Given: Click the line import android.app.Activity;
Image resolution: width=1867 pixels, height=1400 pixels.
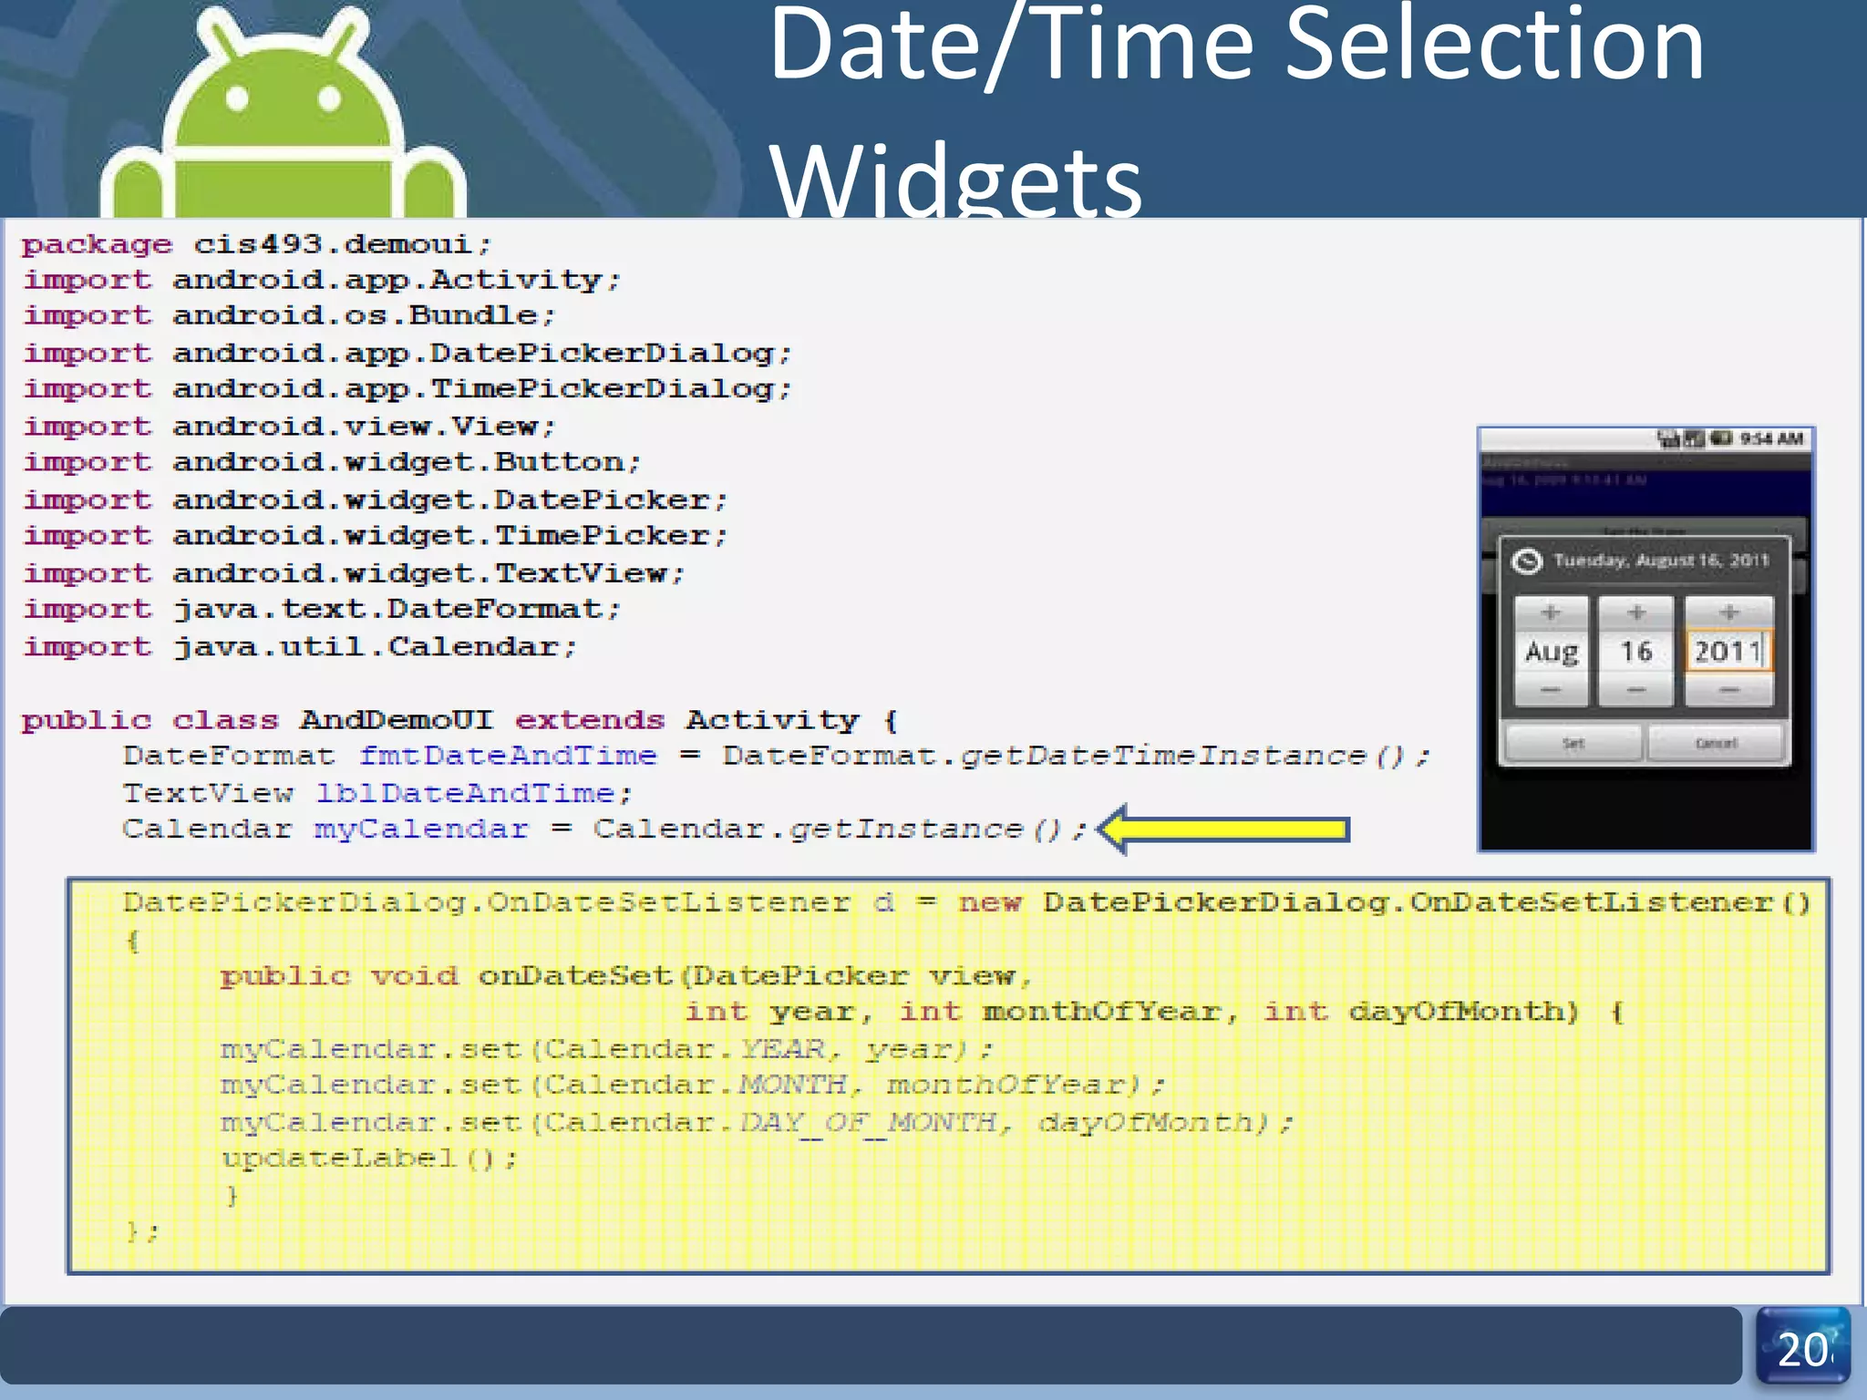Looking at the screenshot, I should [x=322, y=280].
